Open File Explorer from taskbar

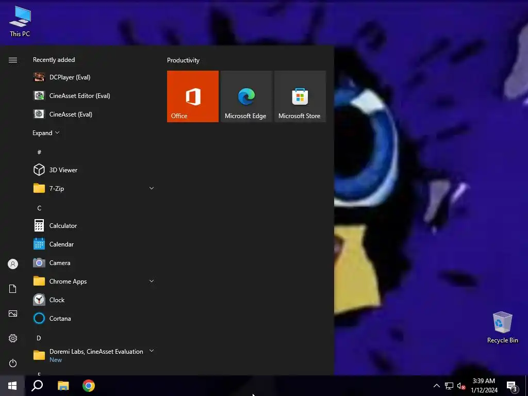point(63,386)
